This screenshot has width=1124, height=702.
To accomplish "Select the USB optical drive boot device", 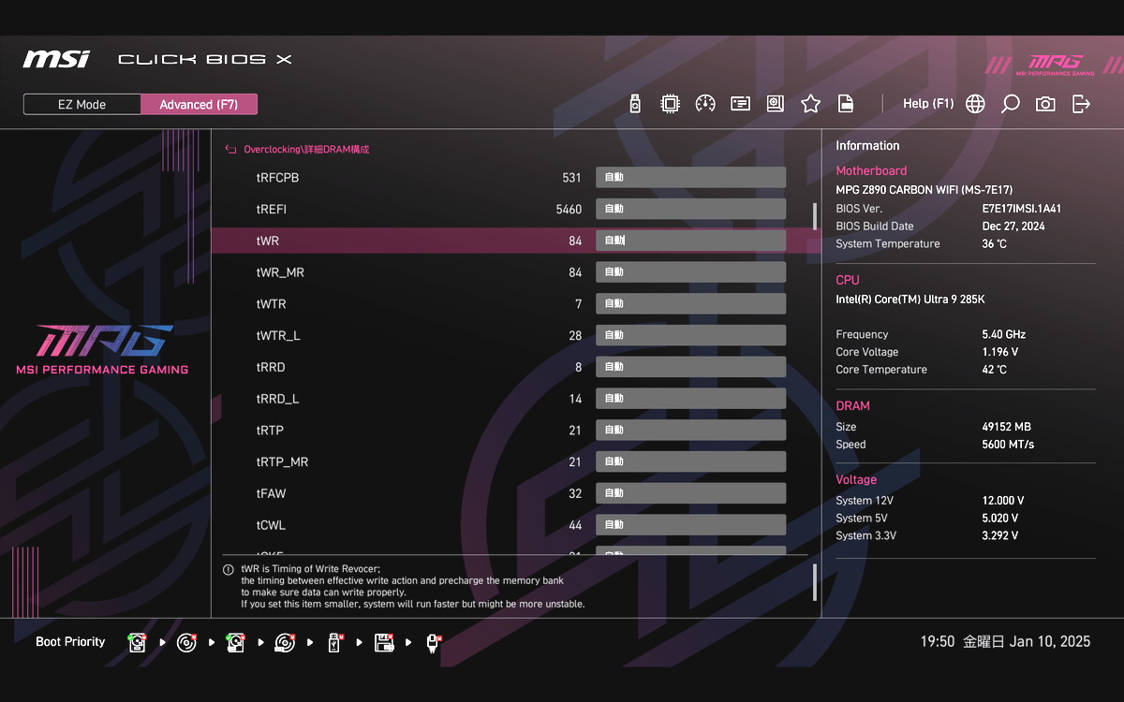I will tap(286, 642).
